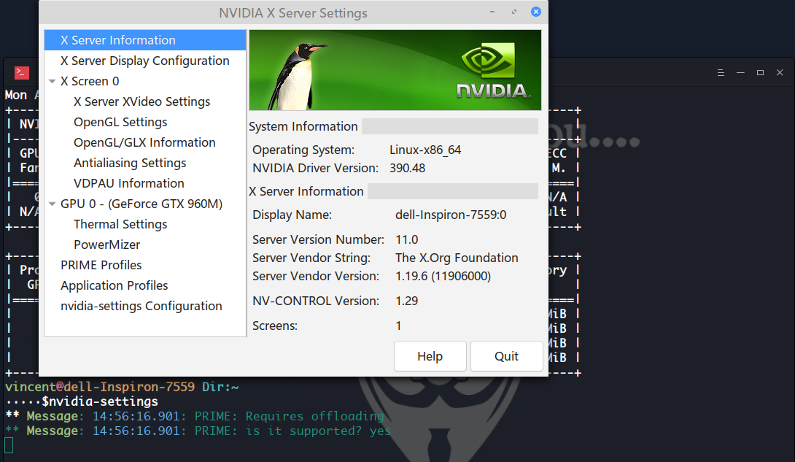Viewport: 795px width, 462px height.
Task: Close the terminal window
Action: [x=780, y=73]
